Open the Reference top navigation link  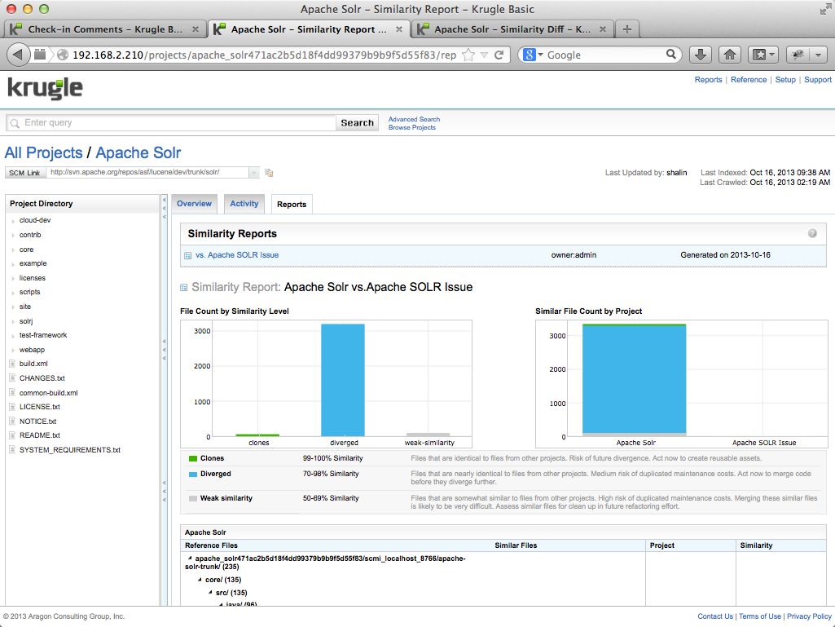pos(749,79)
